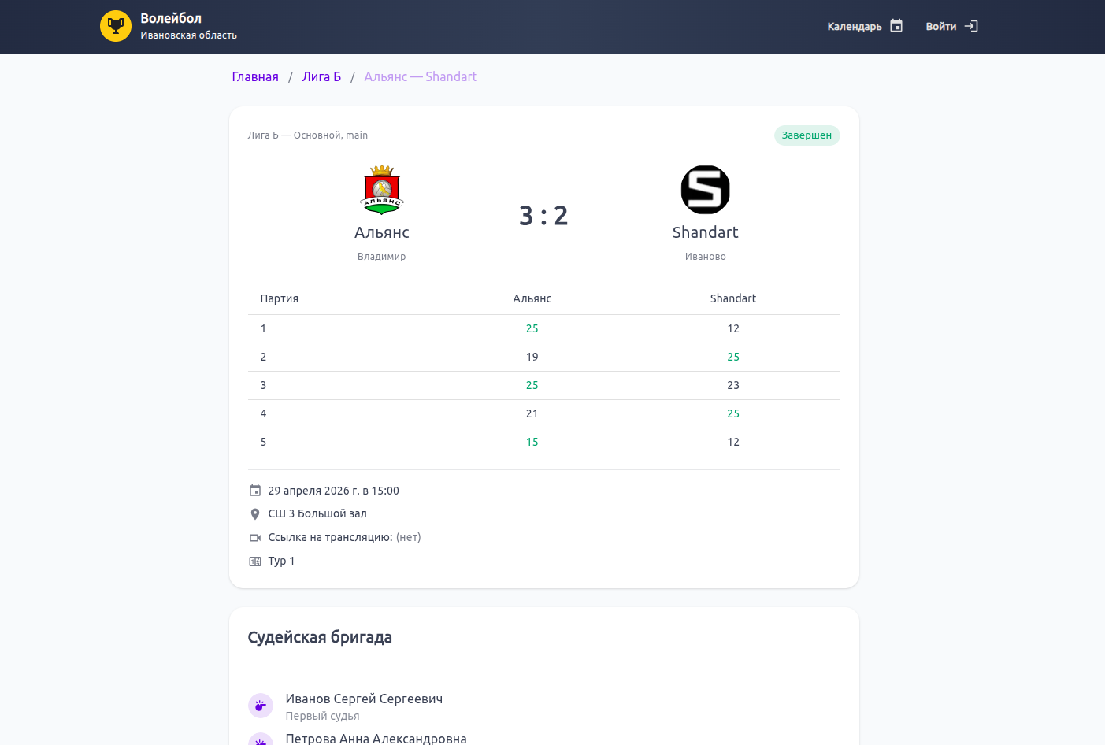Screen dimensions: 1105x745
Task: Open the Календарь calendar icon
Action: pyautogui.click(x=896, y=26)
